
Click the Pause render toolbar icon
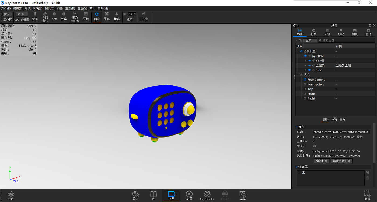point(35,16)
